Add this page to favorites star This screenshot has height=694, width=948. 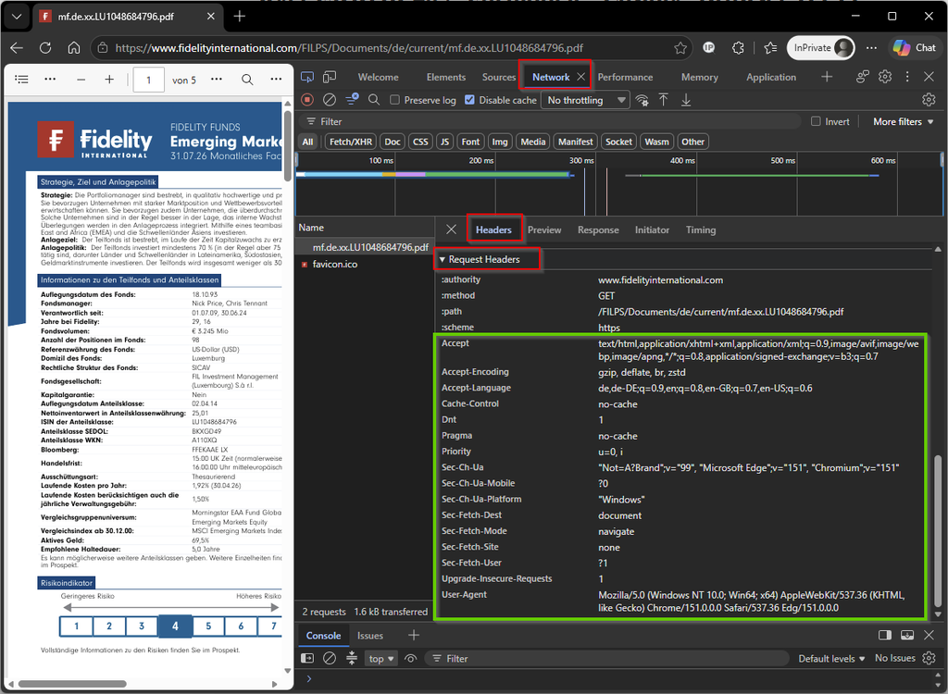click(680, 48)
